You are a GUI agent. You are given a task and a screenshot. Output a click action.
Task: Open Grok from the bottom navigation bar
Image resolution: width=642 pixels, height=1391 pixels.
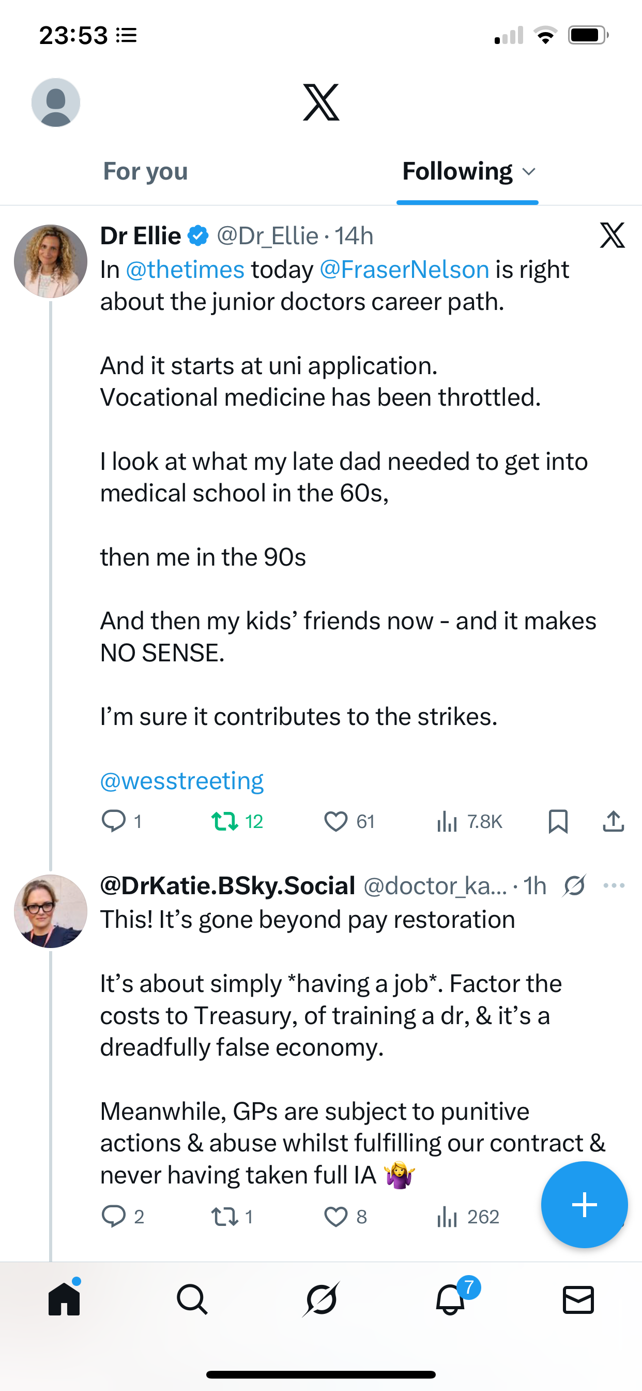click(x=321, y=1299)
